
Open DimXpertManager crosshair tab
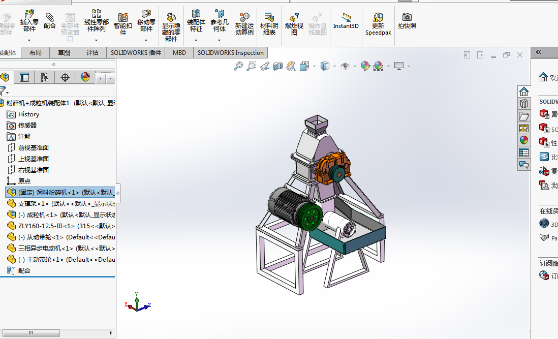(65, 77)
